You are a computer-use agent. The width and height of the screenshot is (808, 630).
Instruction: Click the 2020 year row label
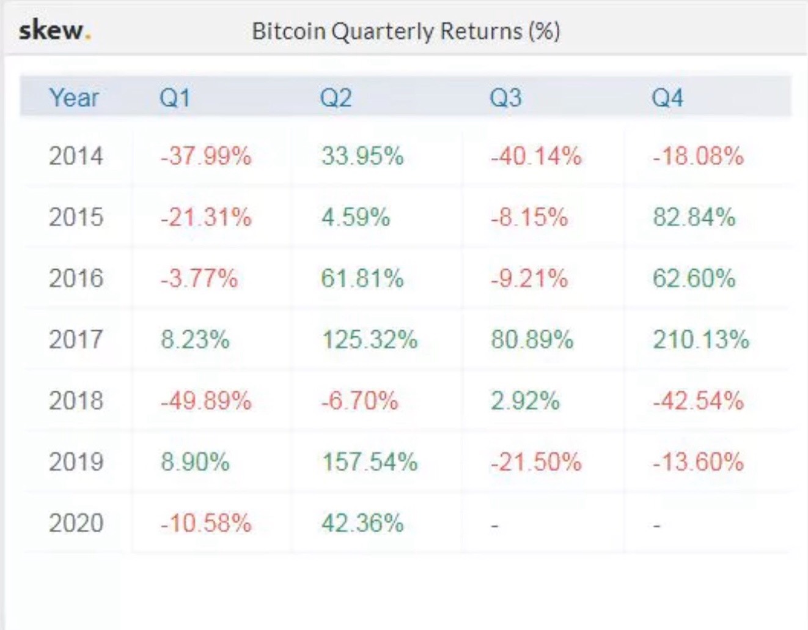tap(76, 524)
